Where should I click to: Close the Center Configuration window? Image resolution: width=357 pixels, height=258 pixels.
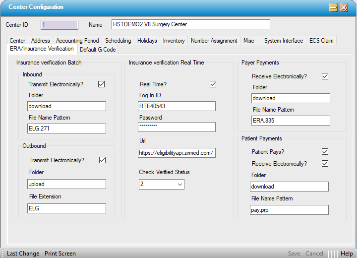(x=344, y=7)
